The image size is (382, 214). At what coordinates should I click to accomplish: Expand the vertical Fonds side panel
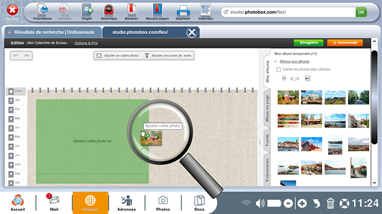[267, 140]
